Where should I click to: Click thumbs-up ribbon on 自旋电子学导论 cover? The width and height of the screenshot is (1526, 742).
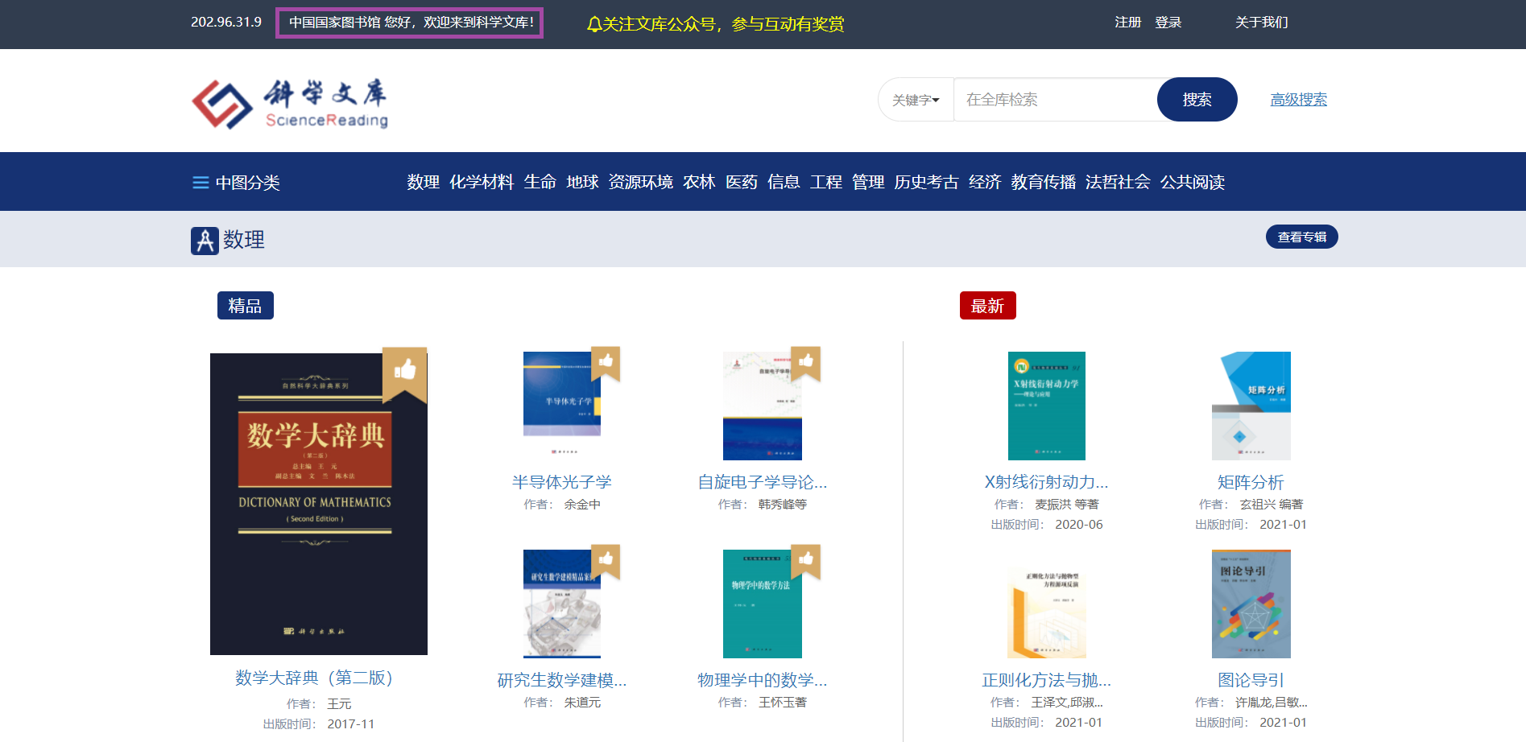click(805, 362)
